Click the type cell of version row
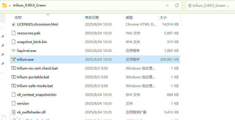The image size is (235, 120). click(129, 104)
